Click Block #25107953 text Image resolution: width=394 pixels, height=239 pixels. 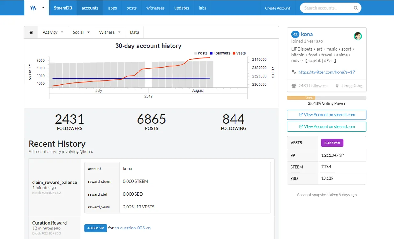tap(46, 233)
